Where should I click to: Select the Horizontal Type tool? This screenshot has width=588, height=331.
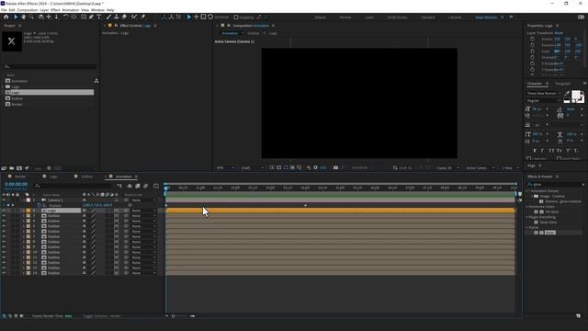(99, 17)
